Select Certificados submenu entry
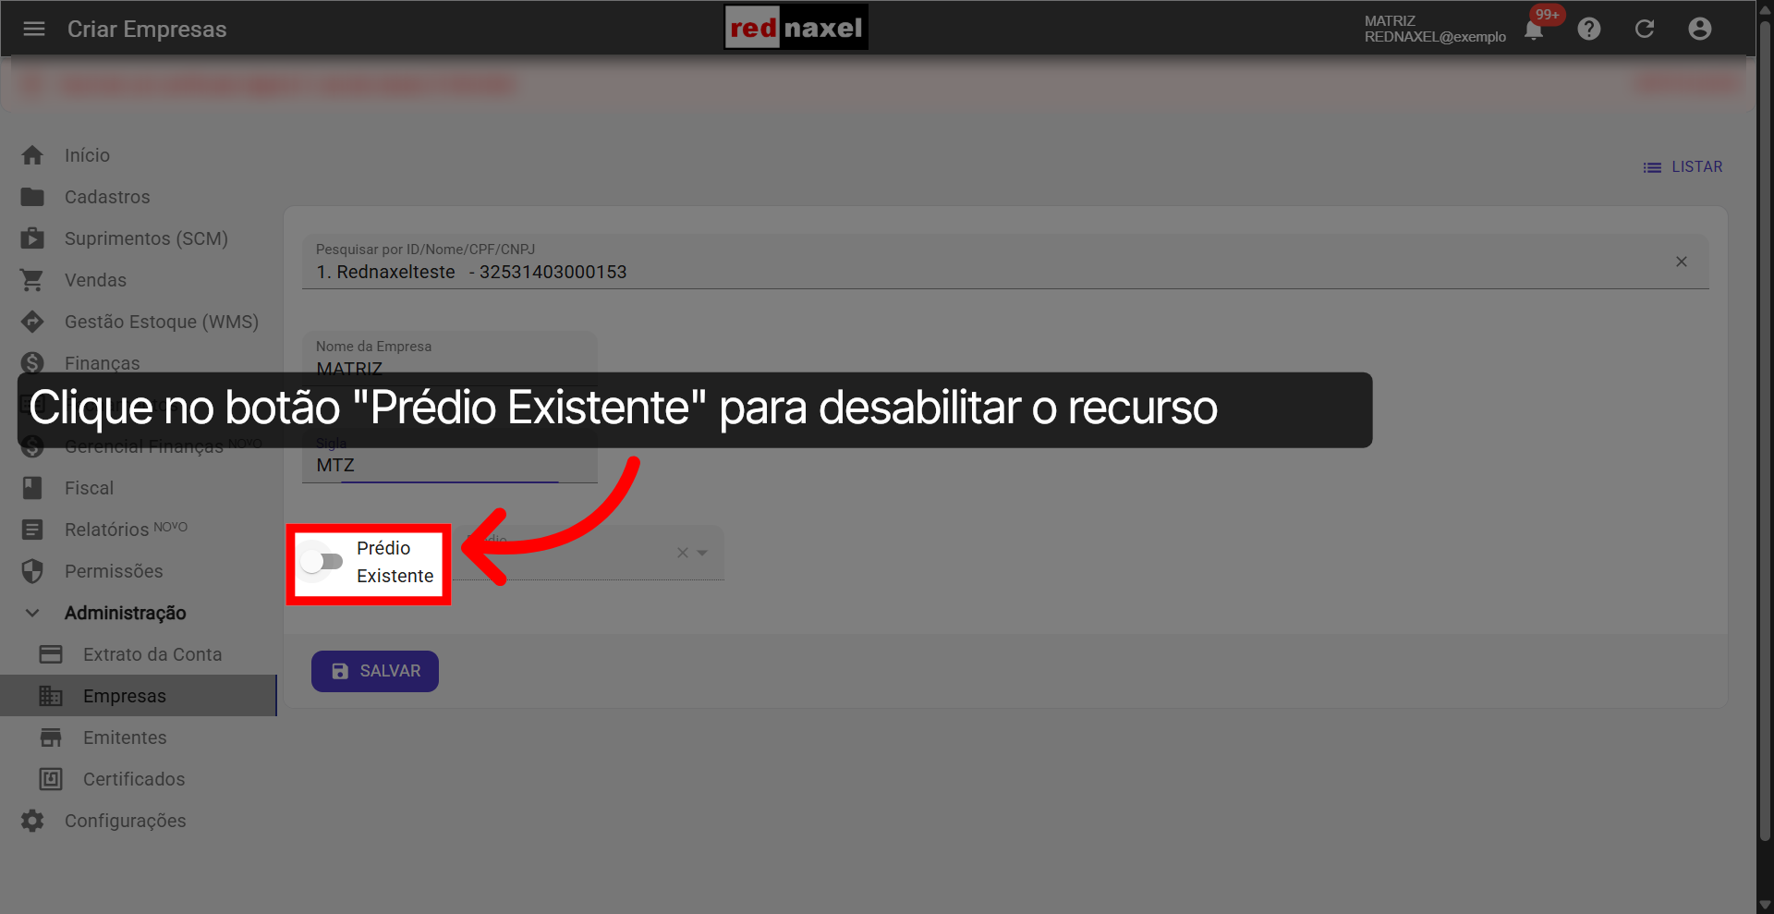1774x914 pixels. pyautogui.click(x=134, y=779)
